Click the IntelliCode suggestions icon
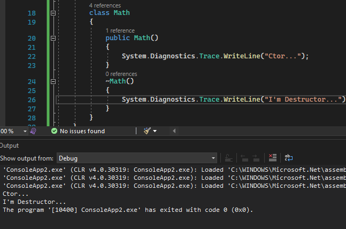Image resolution: width=346 pixels, height=229 pixels. (x=33, y=131)
